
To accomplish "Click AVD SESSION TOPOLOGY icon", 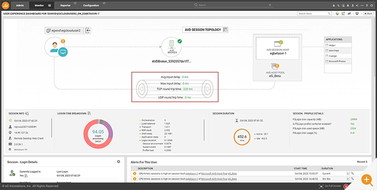I will 225,30.
